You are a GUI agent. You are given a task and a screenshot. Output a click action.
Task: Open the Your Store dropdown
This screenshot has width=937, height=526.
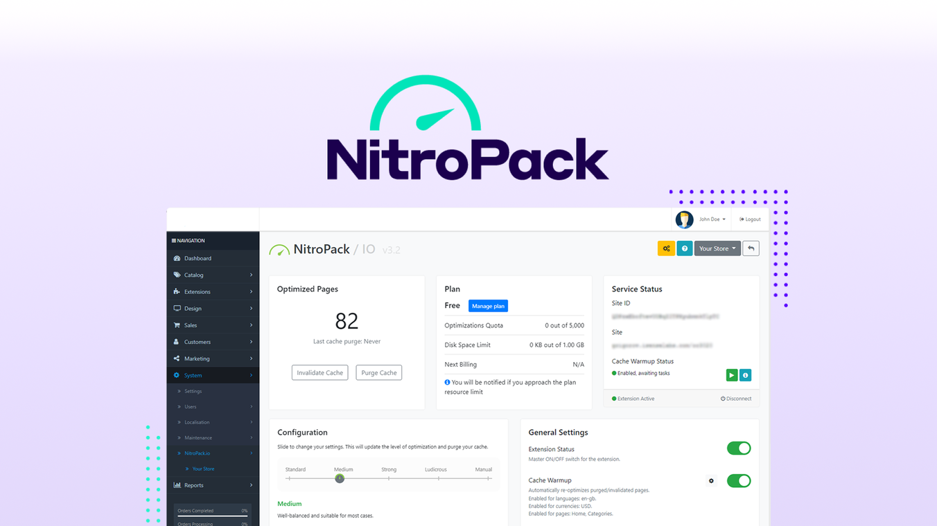[717, 248]
